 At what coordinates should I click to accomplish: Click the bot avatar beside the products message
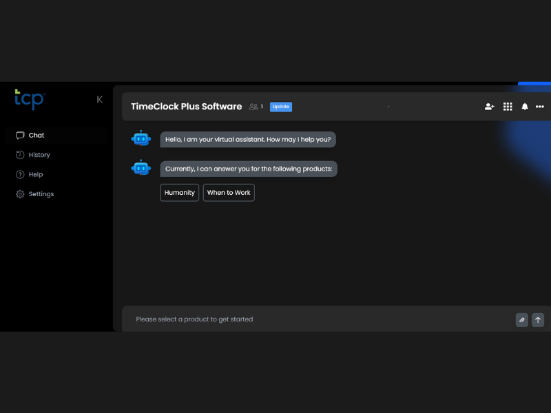141,168
